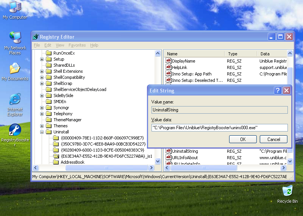Collapse the Uninstall tree node
303x216 pixels.
[x=42, y=132]
